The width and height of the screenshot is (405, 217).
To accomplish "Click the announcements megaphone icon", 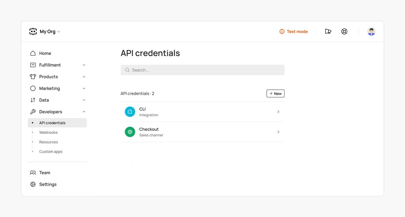I will pos(328,32).
